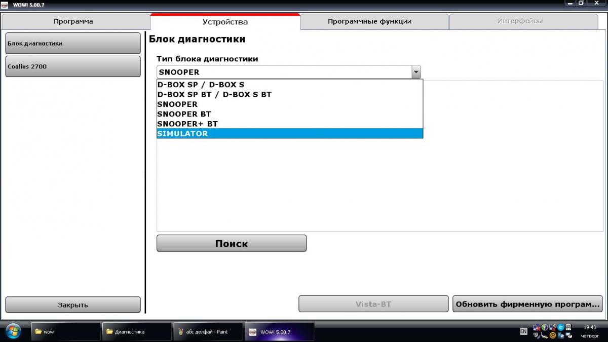The image size is (608, 342).
Task: Select the Устройства tab
Action: 225,21
